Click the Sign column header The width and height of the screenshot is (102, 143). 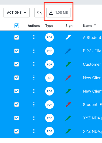(x=69, y=26)
